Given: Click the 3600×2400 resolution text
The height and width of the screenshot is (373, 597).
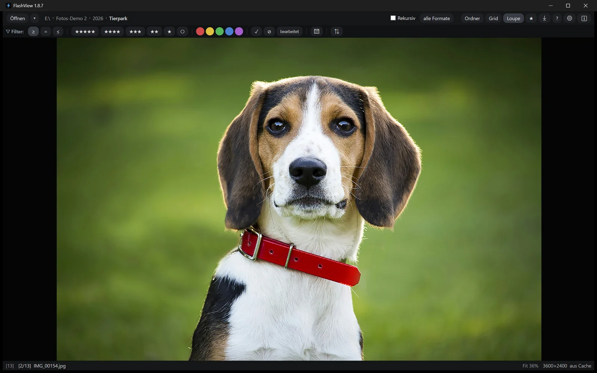Looking at the screenshot, I should (555, 366).
